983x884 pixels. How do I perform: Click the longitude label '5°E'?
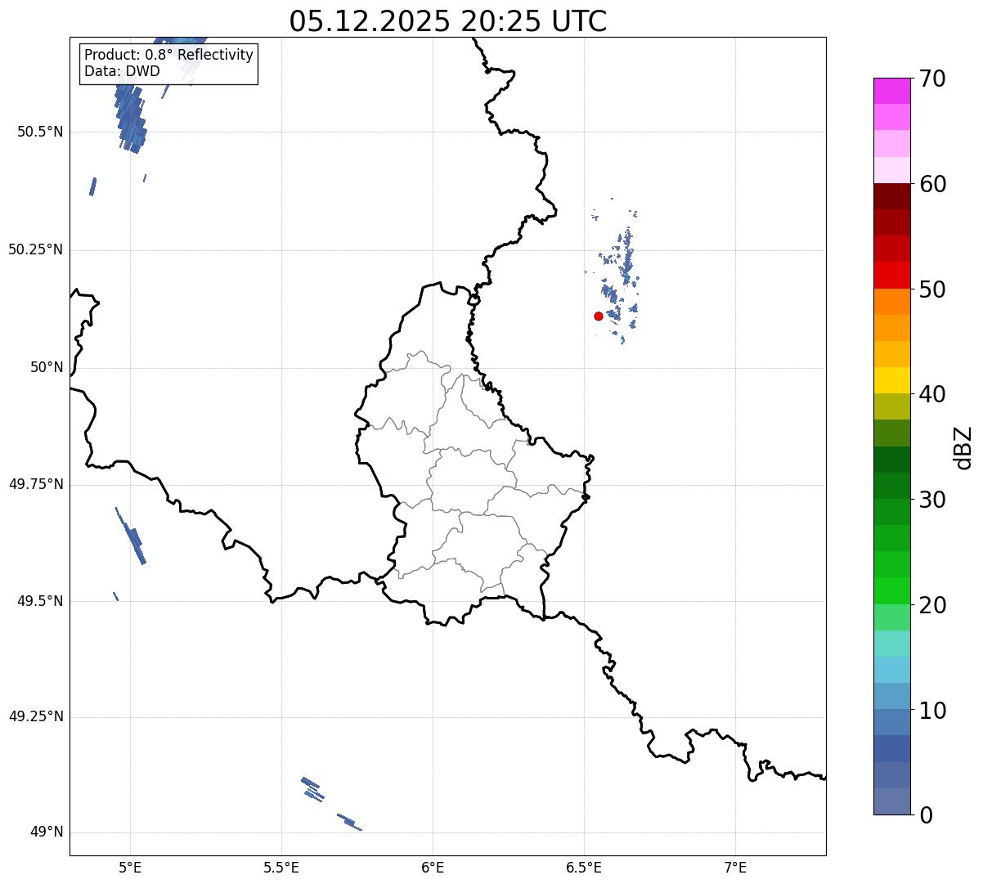(130, 868)
